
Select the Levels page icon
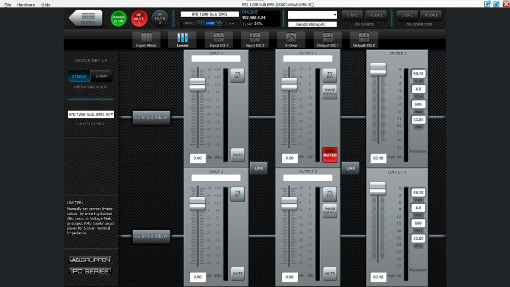pos(182,40)
